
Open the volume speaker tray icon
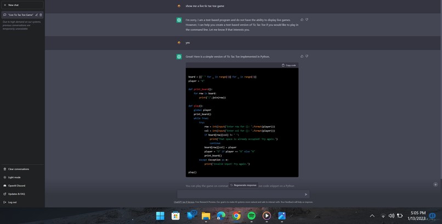[391, 216]
